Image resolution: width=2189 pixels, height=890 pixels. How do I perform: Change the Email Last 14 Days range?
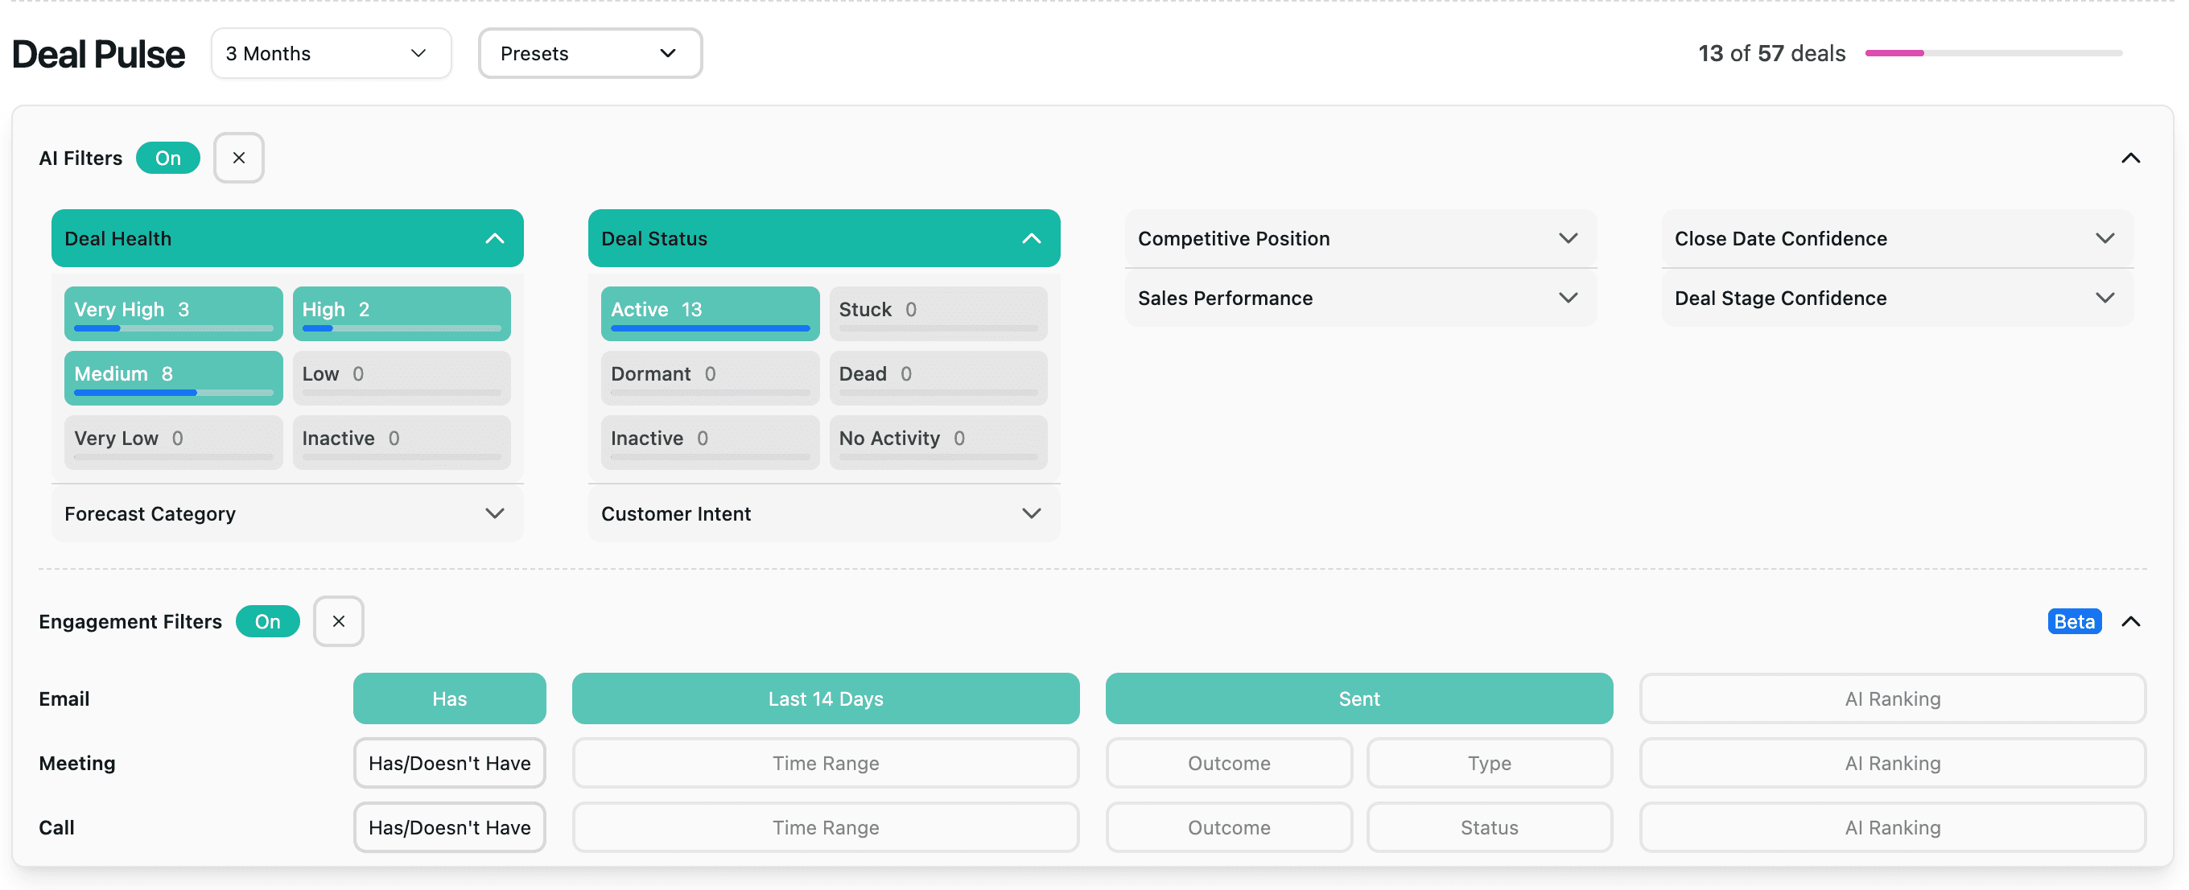[825, 698]
